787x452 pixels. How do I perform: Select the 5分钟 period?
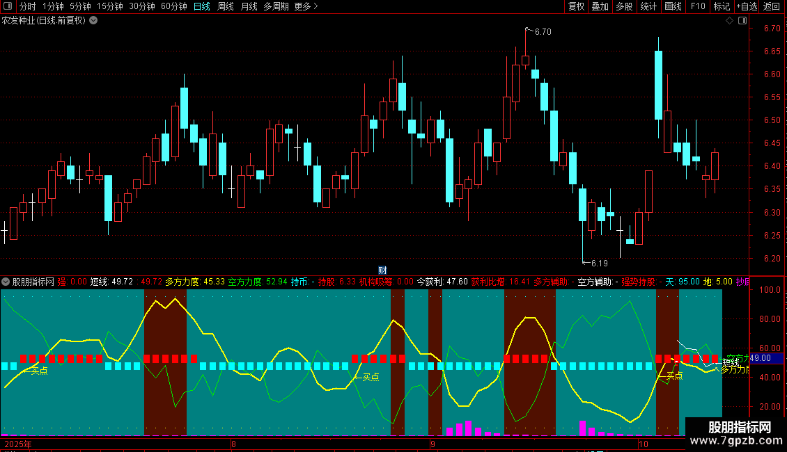(80, 6)
